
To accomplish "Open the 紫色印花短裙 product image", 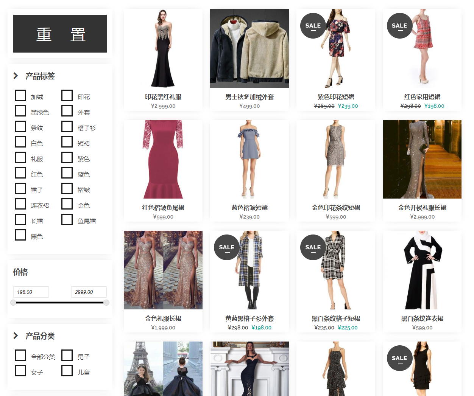I will [x=336, y=48].
